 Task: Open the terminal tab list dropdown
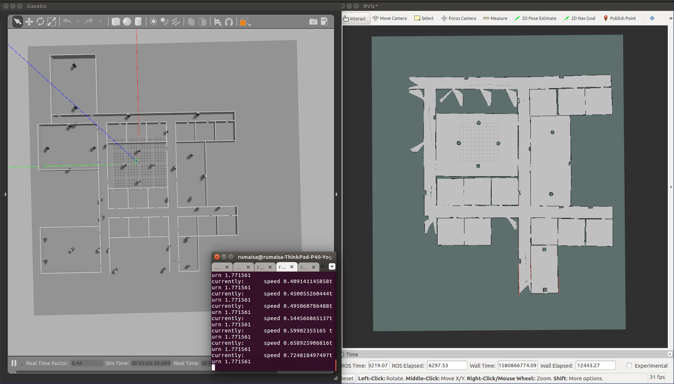point(332,266)
